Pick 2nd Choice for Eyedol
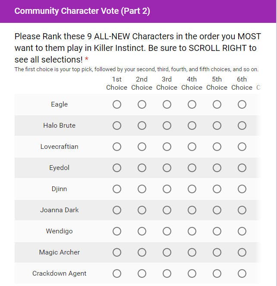Viewport: 277px width, 286px height. click(142, 168)
